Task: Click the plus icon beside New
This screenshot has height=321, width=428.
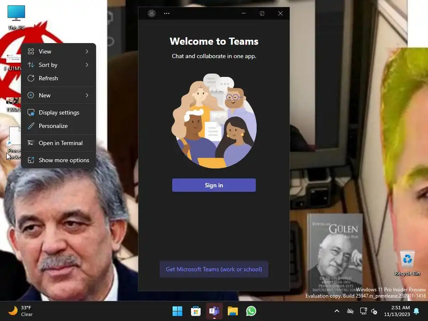Action: [31, 95]
